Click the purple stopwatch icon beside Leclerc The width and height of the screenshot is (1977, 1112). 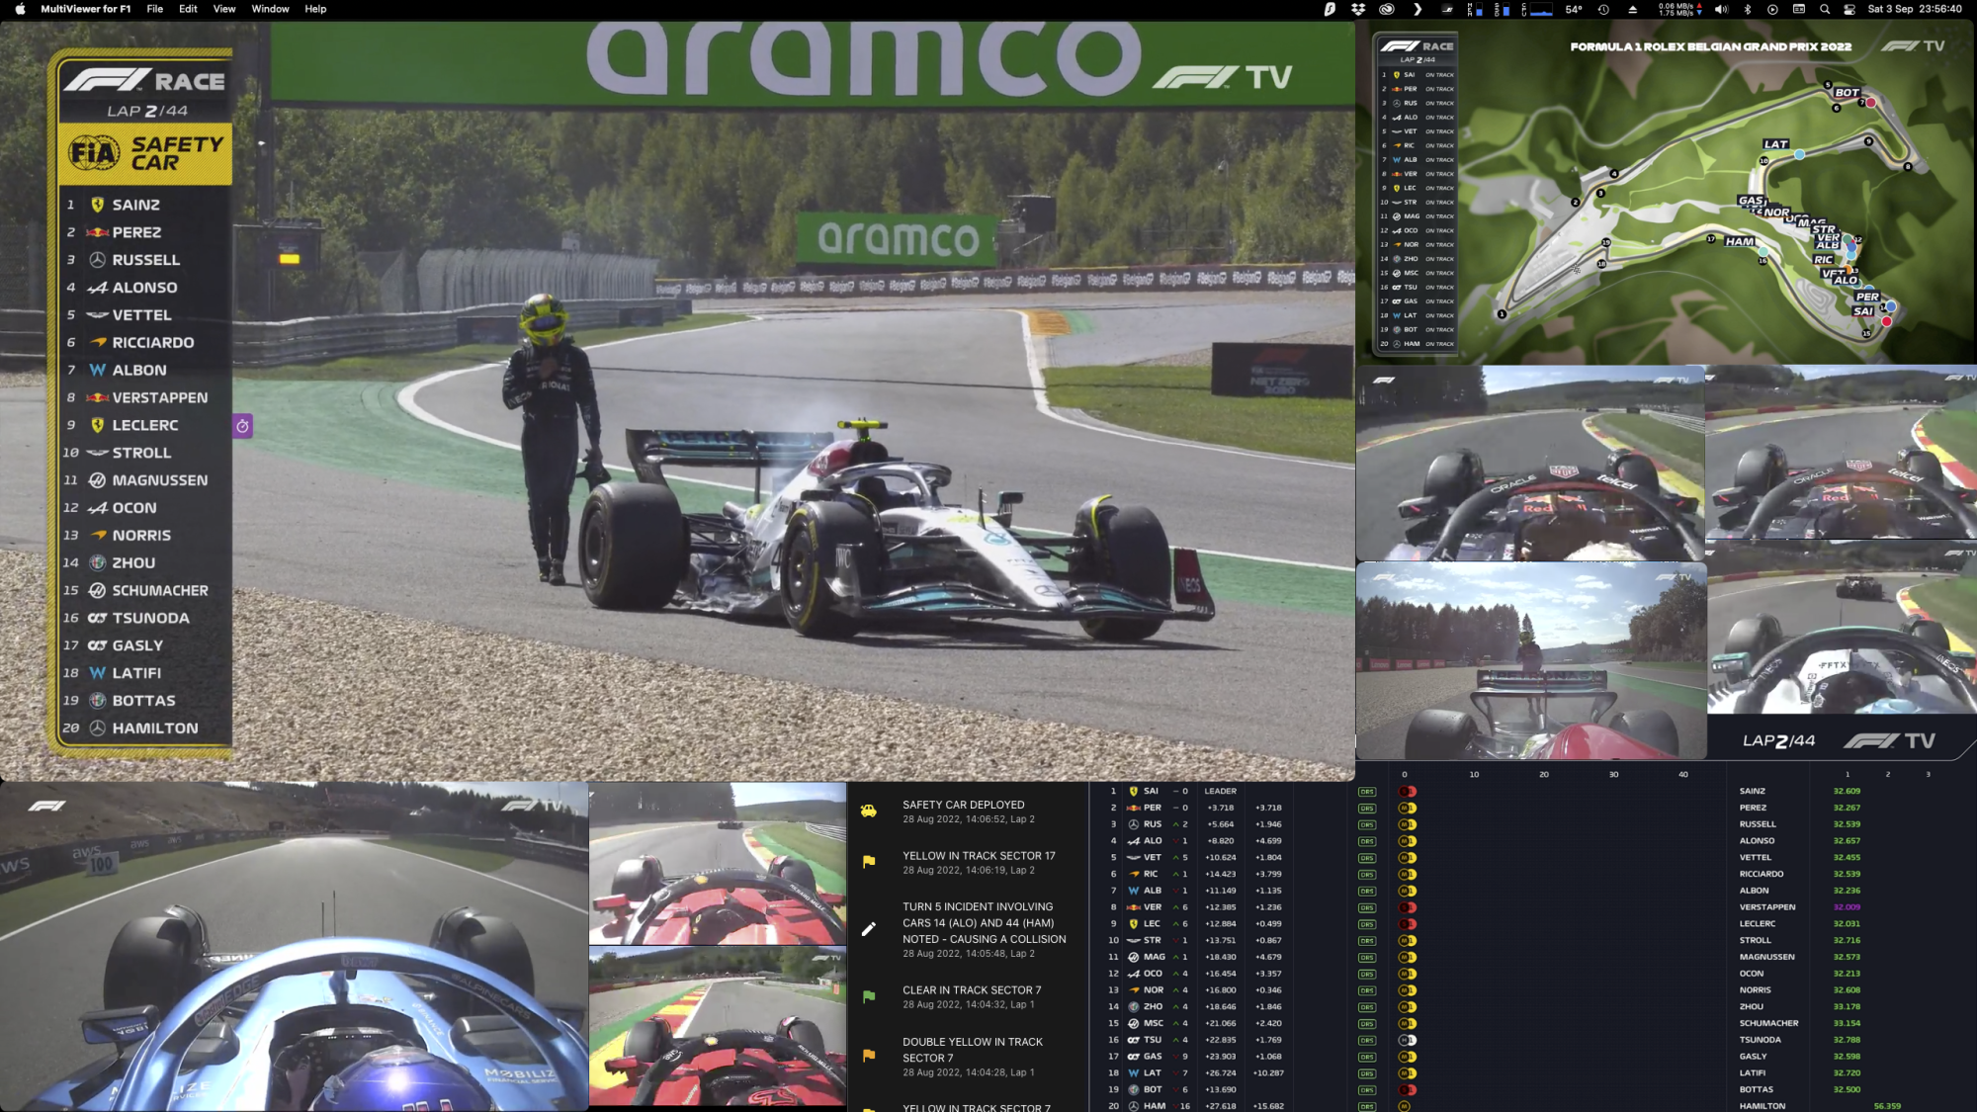[242, 426]
